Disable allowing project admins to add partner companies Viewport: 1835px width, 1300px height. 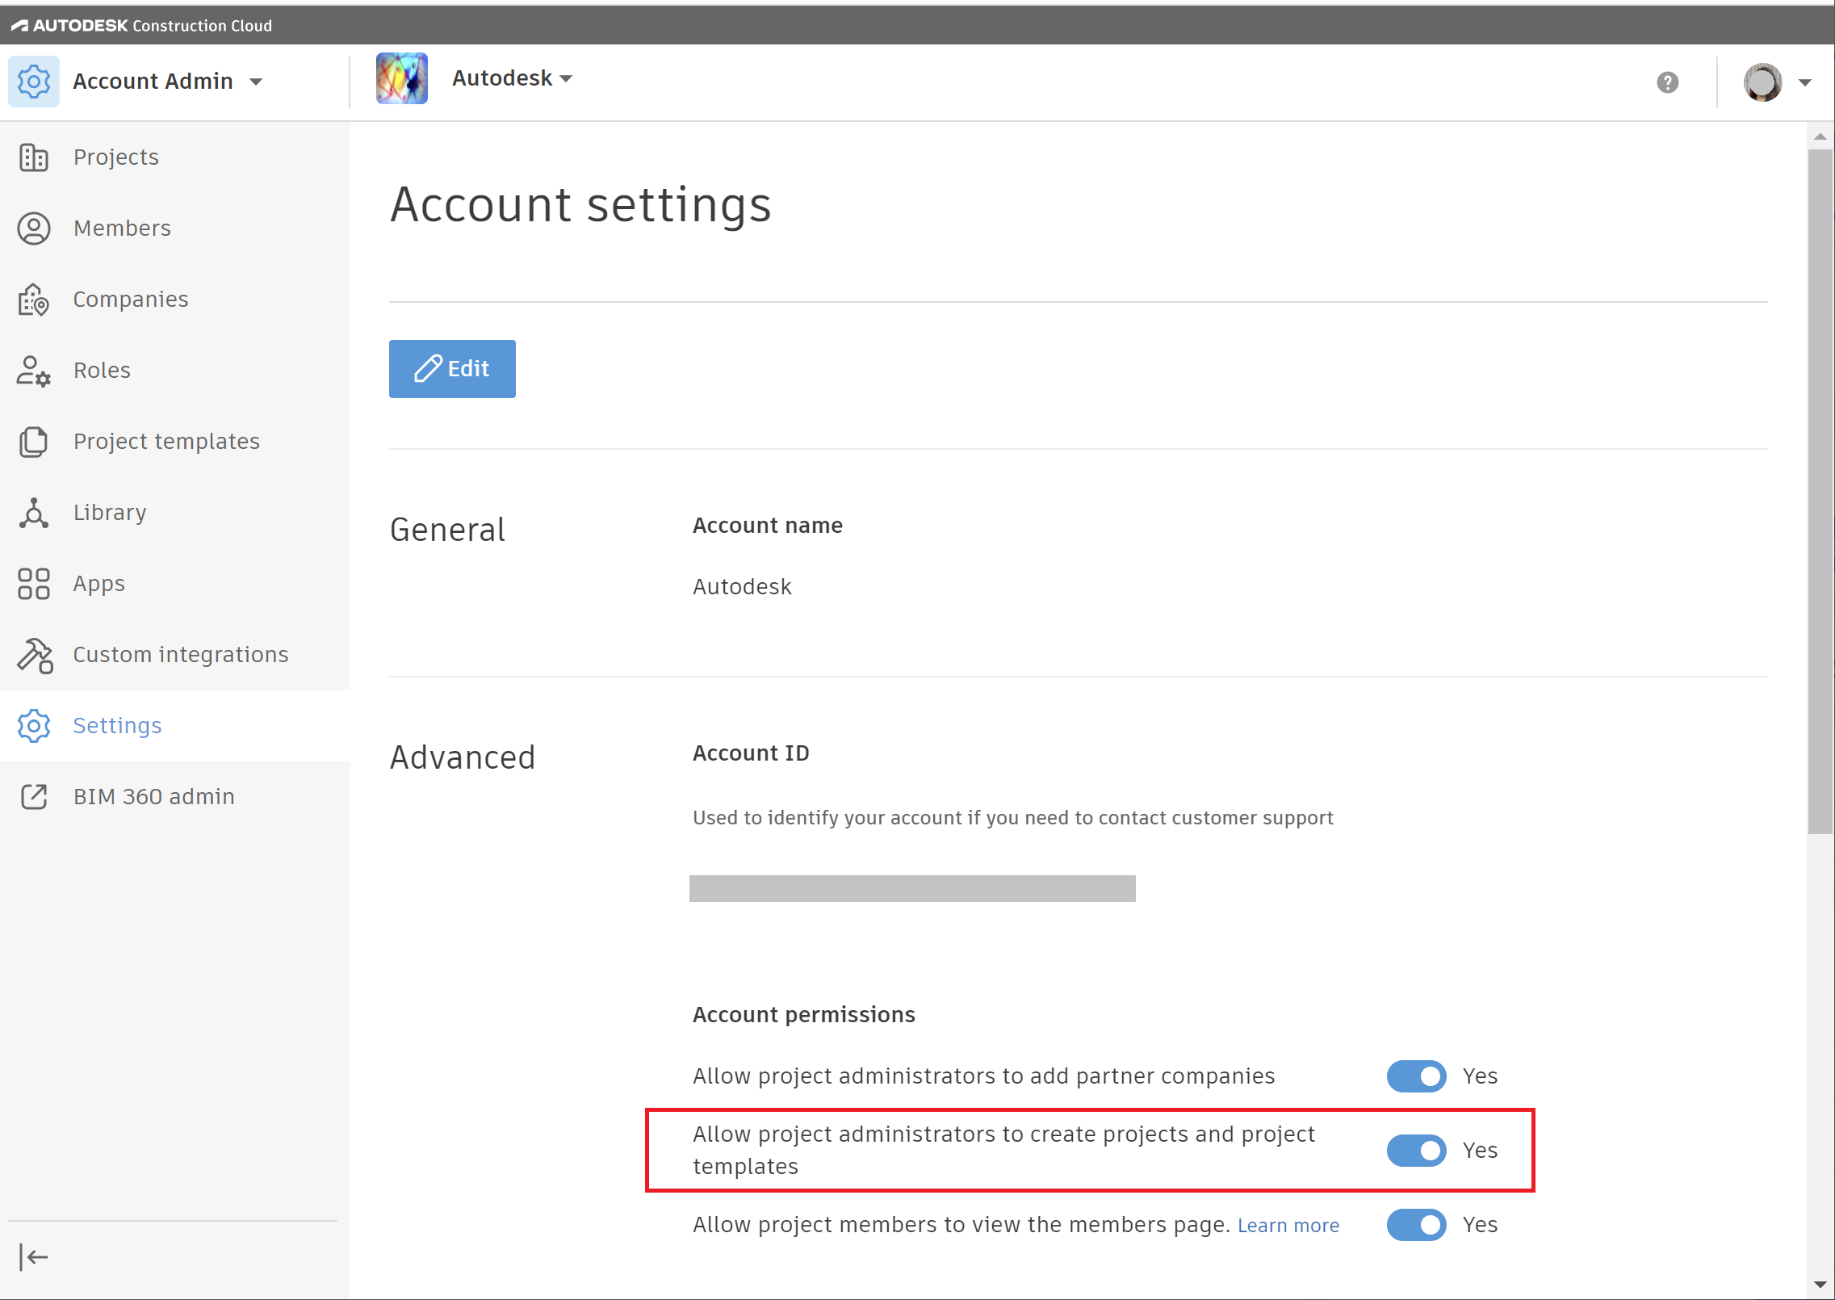(x=1416, y=1076)
